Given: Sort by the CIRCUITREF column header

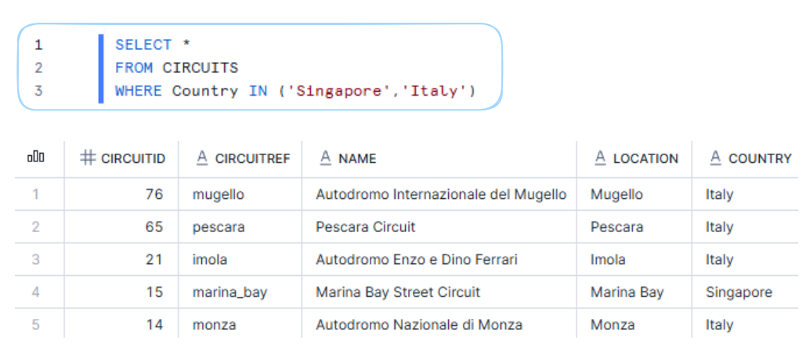Looking at the screenshot, I should 252,158.
